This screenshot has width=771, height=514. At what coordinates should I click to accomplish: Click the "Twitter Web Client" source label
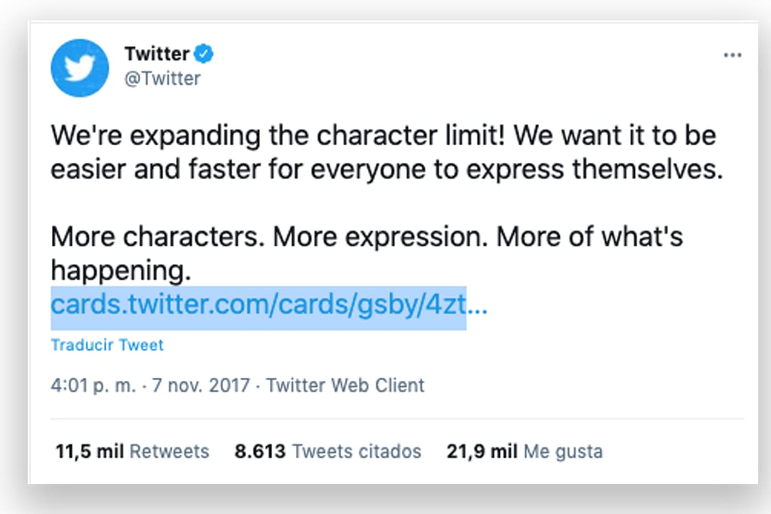click(347, 385)
